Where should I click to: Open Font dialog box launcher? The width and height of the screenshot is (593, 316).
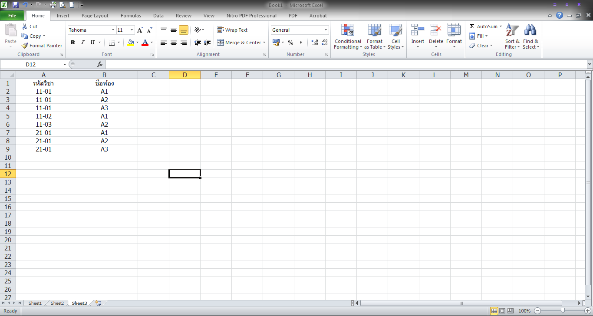152,55
